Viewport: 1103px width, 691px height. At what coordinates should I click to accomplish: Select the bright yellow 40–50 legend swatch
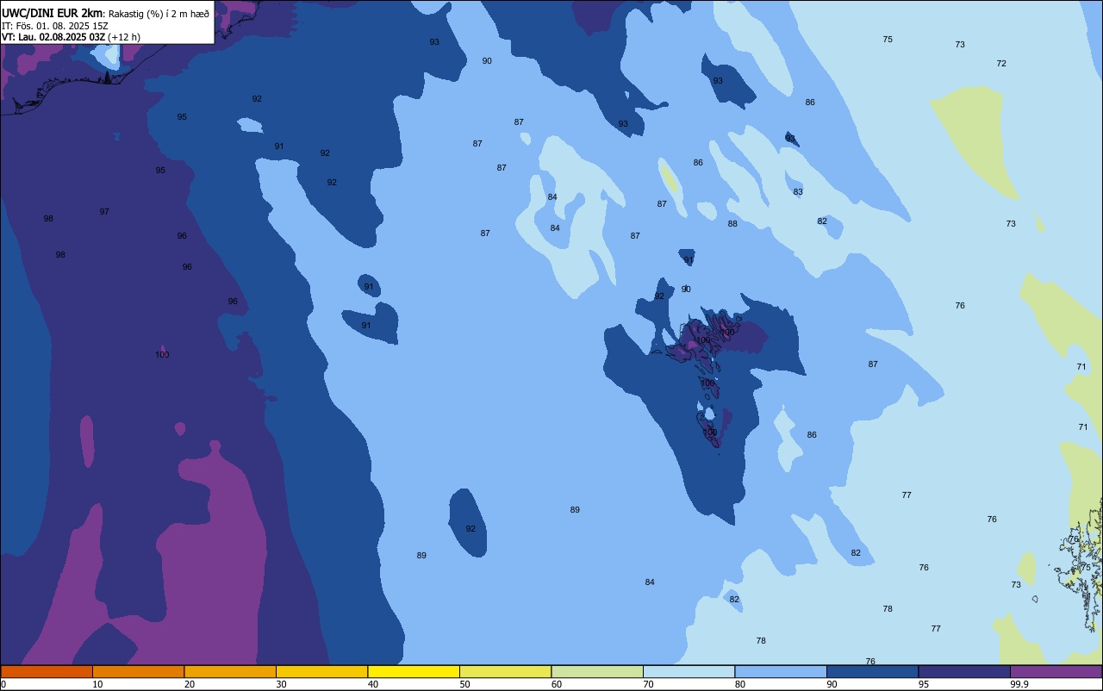414,671
